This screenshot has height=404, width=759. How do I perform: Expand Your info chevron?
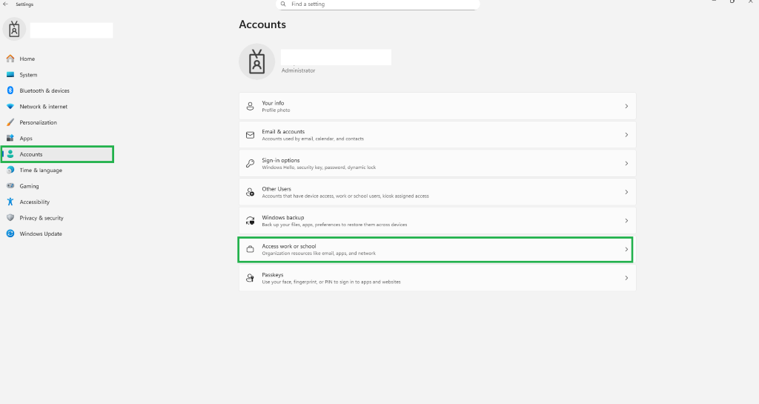pos(626,106)
